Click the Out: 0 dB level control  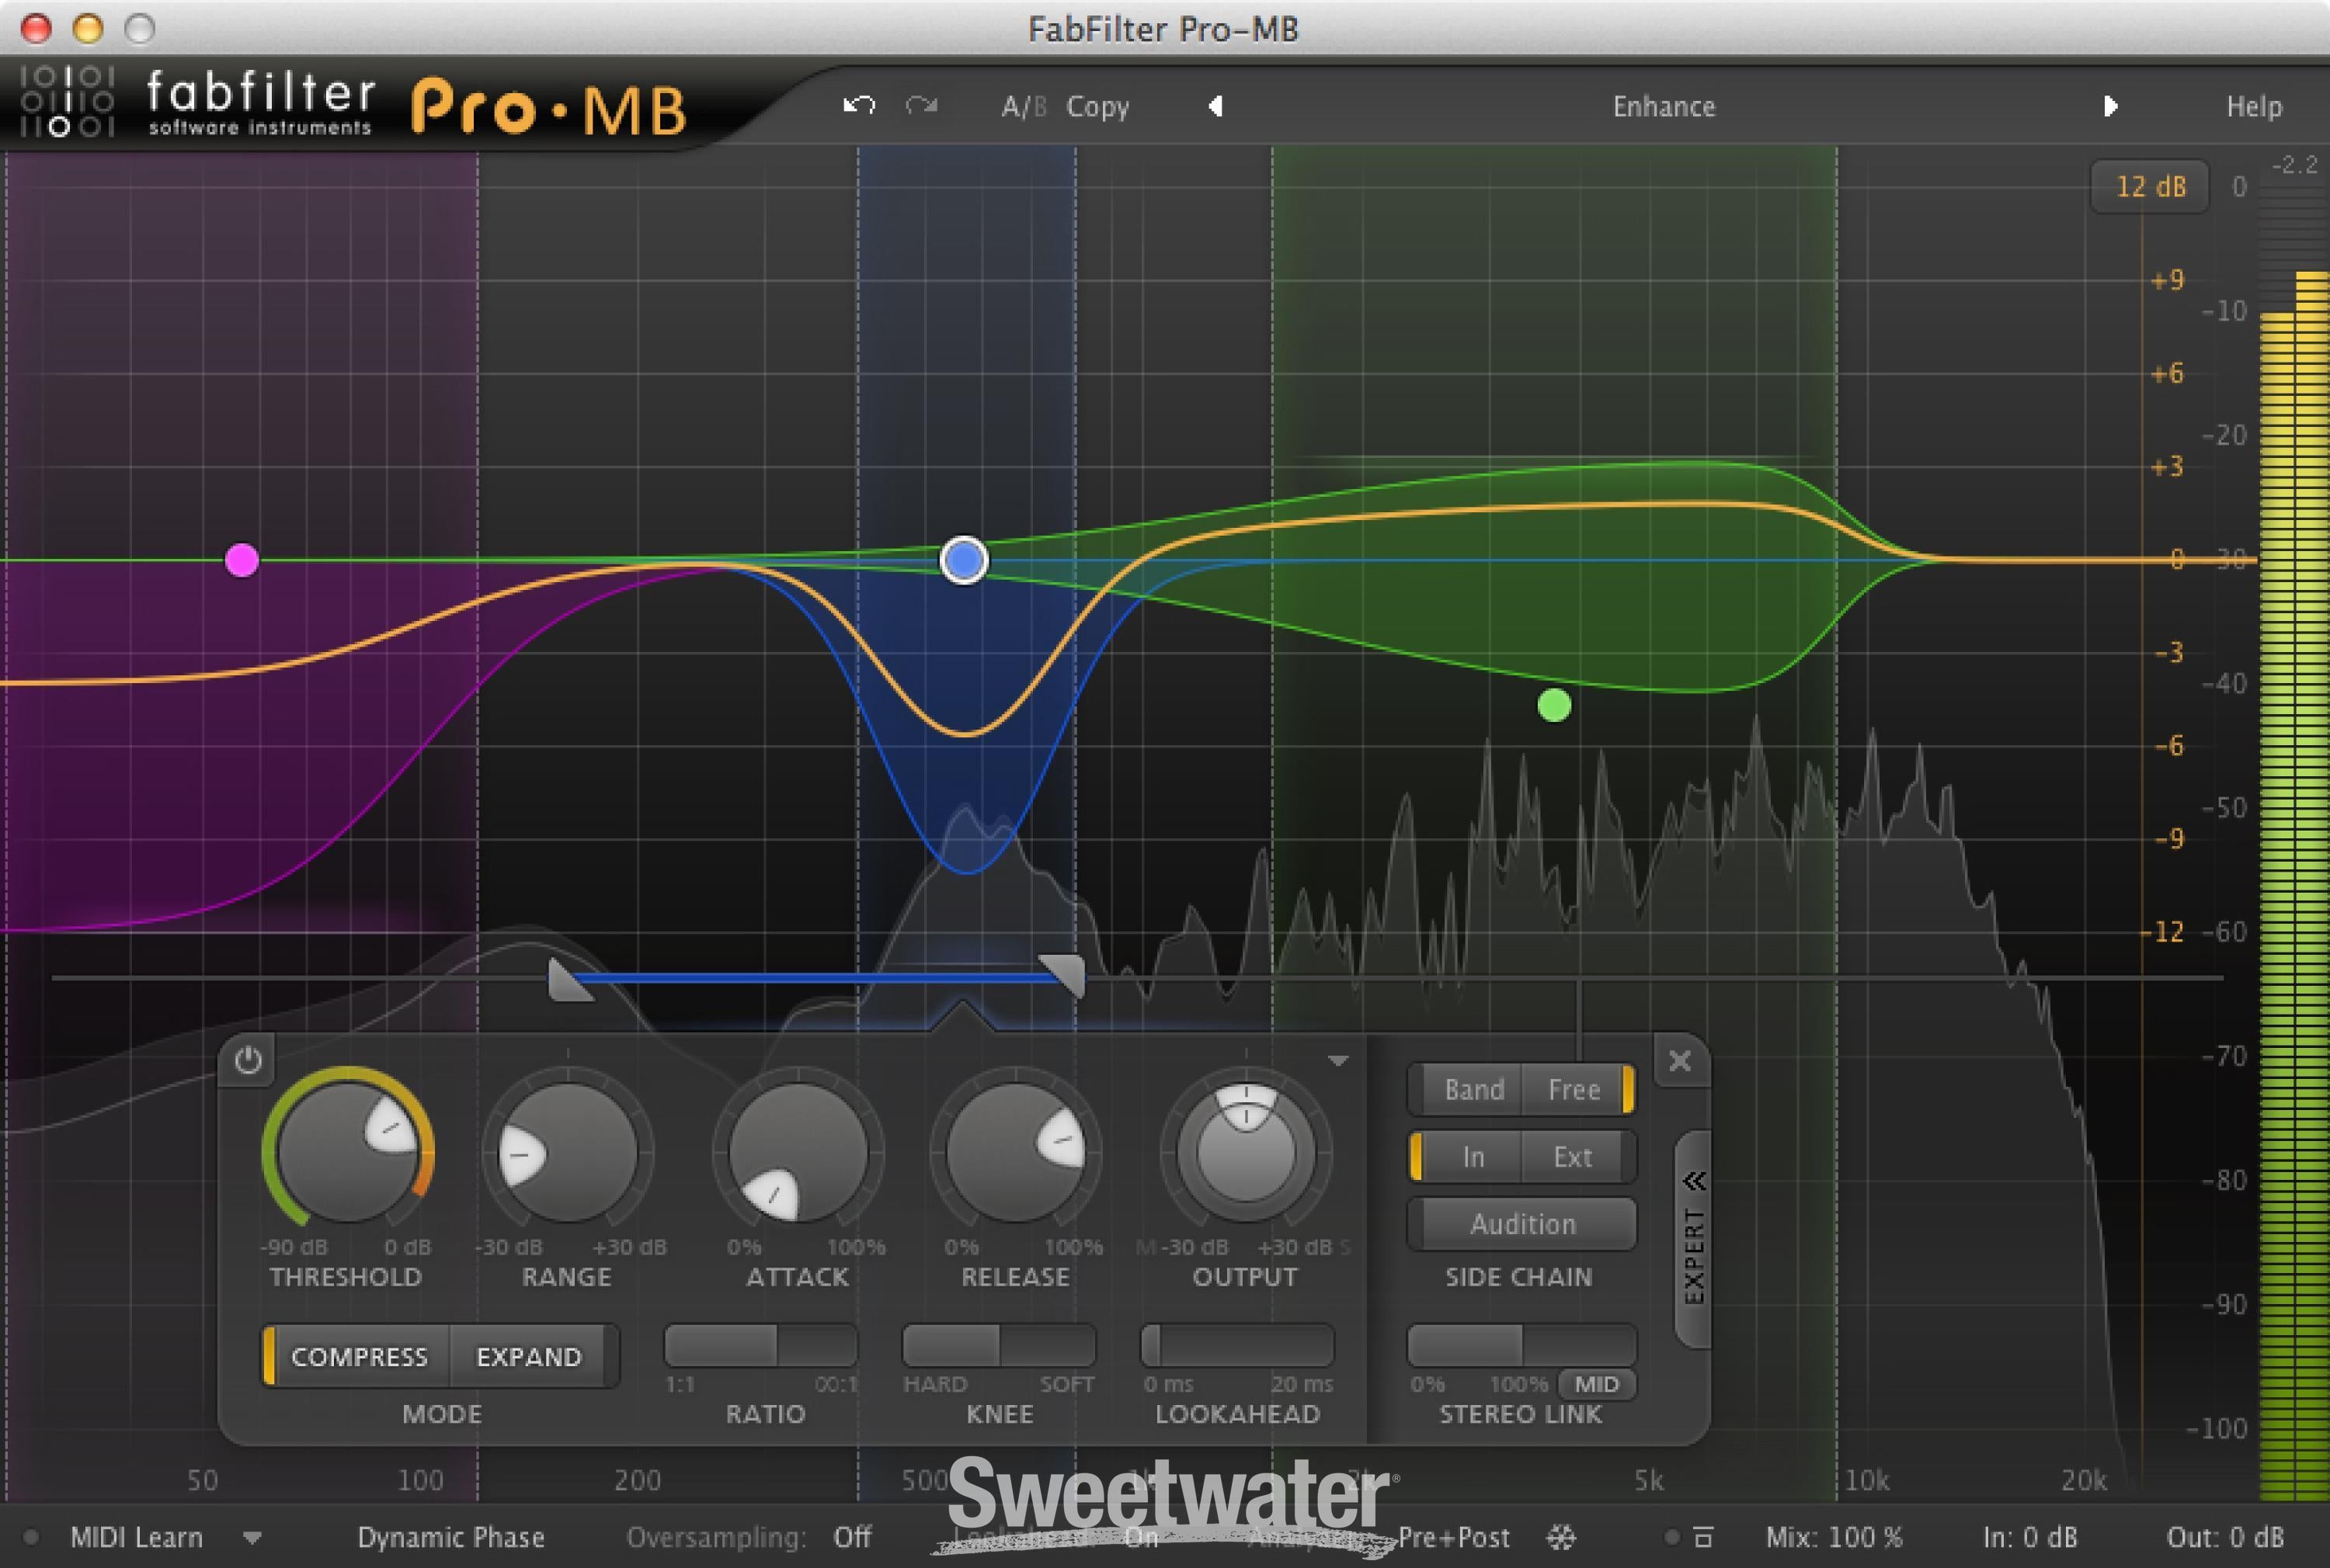pos(2225,1537)
